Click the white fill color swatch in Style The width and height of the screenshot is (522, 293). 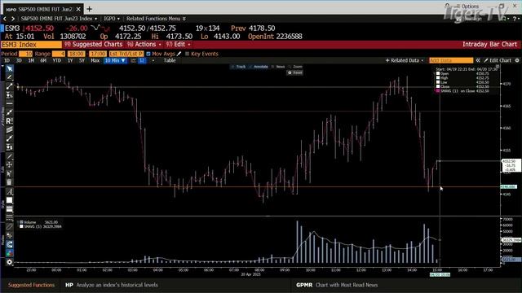click(9, 200)
